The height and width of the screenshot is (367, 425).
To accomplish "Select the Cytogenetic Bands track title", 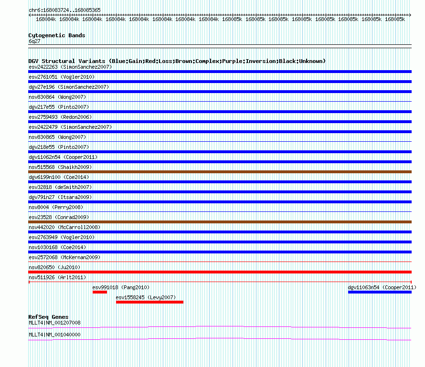I will [x=57, y=35].
